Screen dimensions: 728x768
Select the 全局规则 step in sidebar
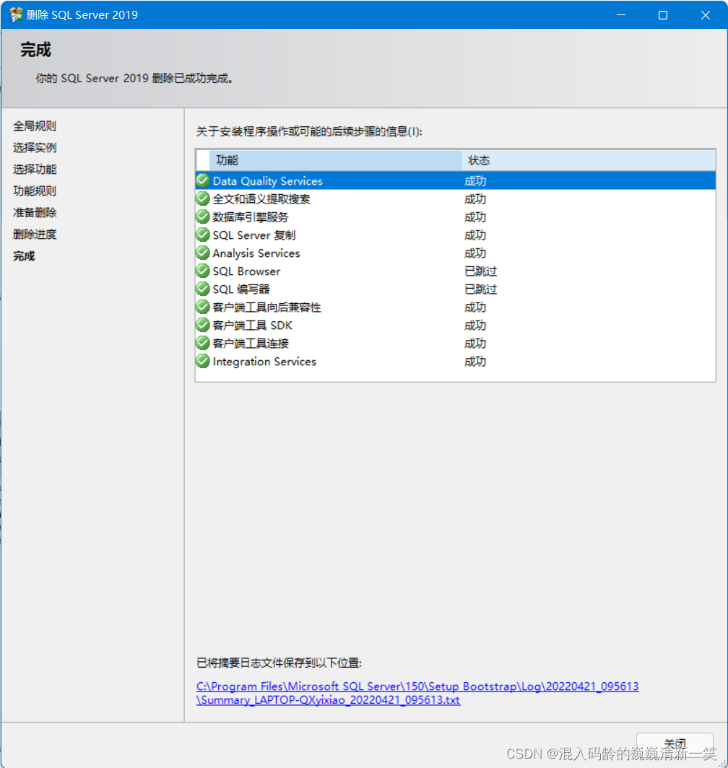pyautogui.click(x=35, y=126)
